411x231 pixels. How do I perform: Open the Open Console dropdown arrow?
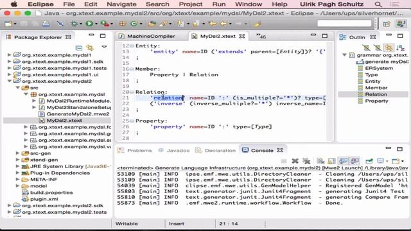403,161
